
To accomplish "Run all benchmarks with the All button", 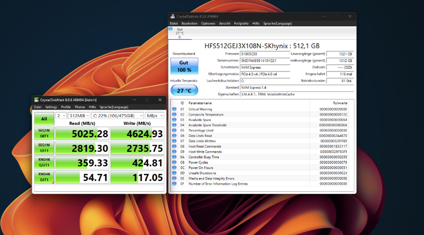I will point(44,119).
